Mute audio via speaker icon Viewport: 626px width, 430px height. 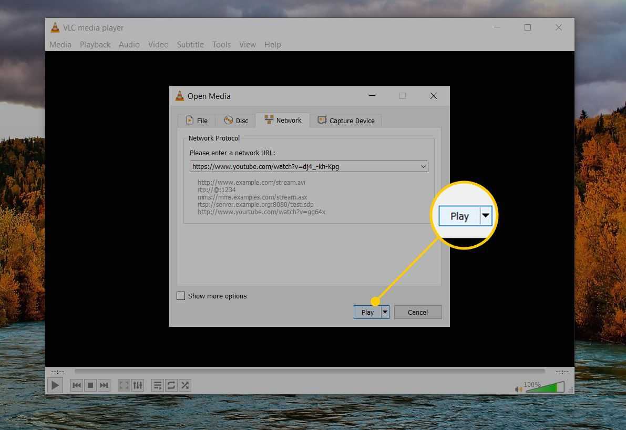pyautogui.click(x=518, y=389)
